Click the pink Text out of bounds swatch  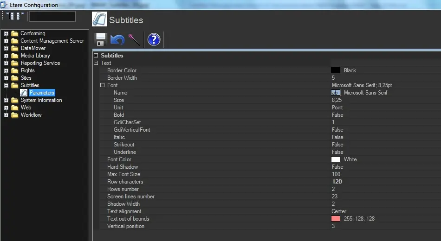point(335,219)
